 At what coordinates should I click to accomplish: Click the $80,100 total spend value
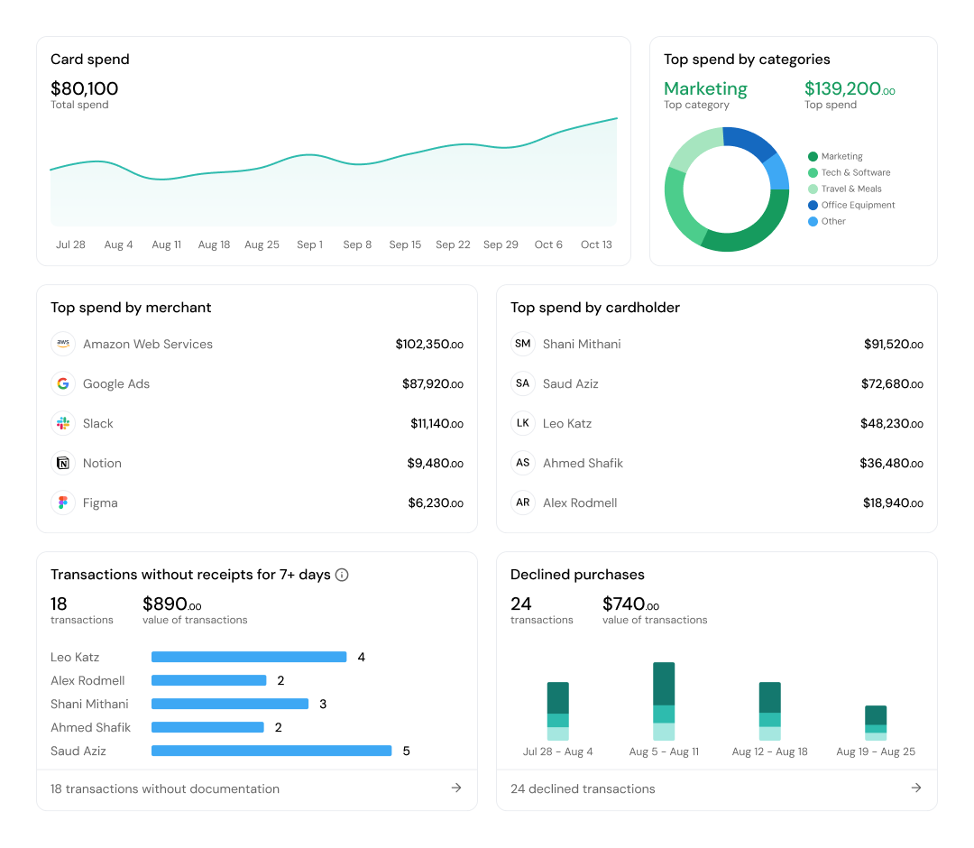(x=85, y=88)
